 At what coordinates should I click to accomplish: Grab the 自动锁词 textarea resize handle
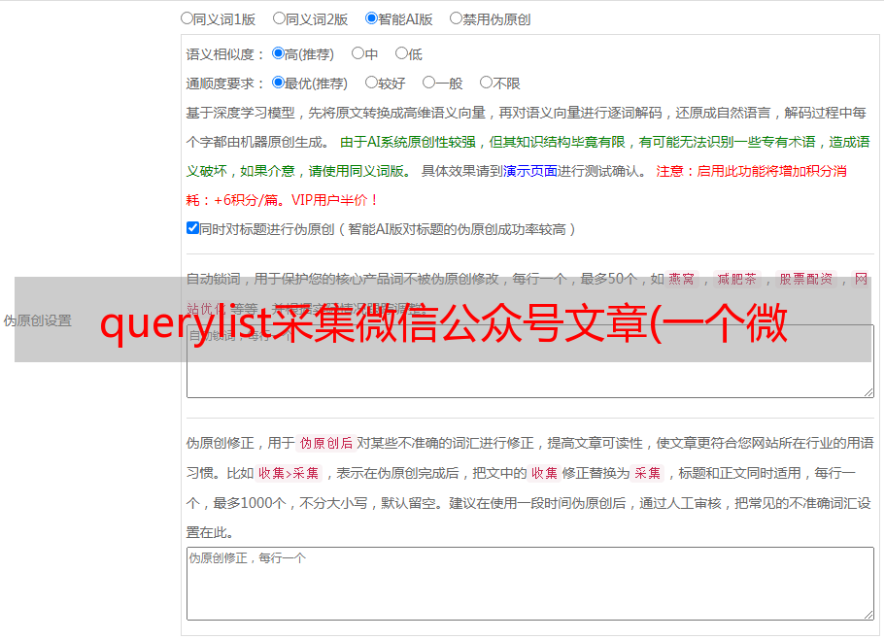868,392
